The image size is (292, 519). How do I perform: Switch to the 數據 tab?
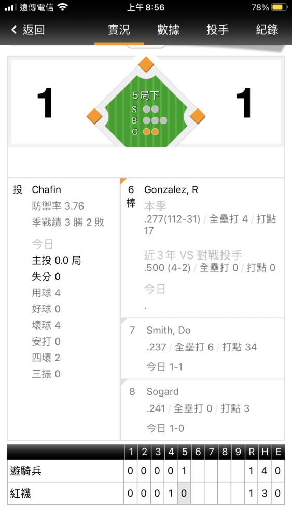click(x=169, y=30)
